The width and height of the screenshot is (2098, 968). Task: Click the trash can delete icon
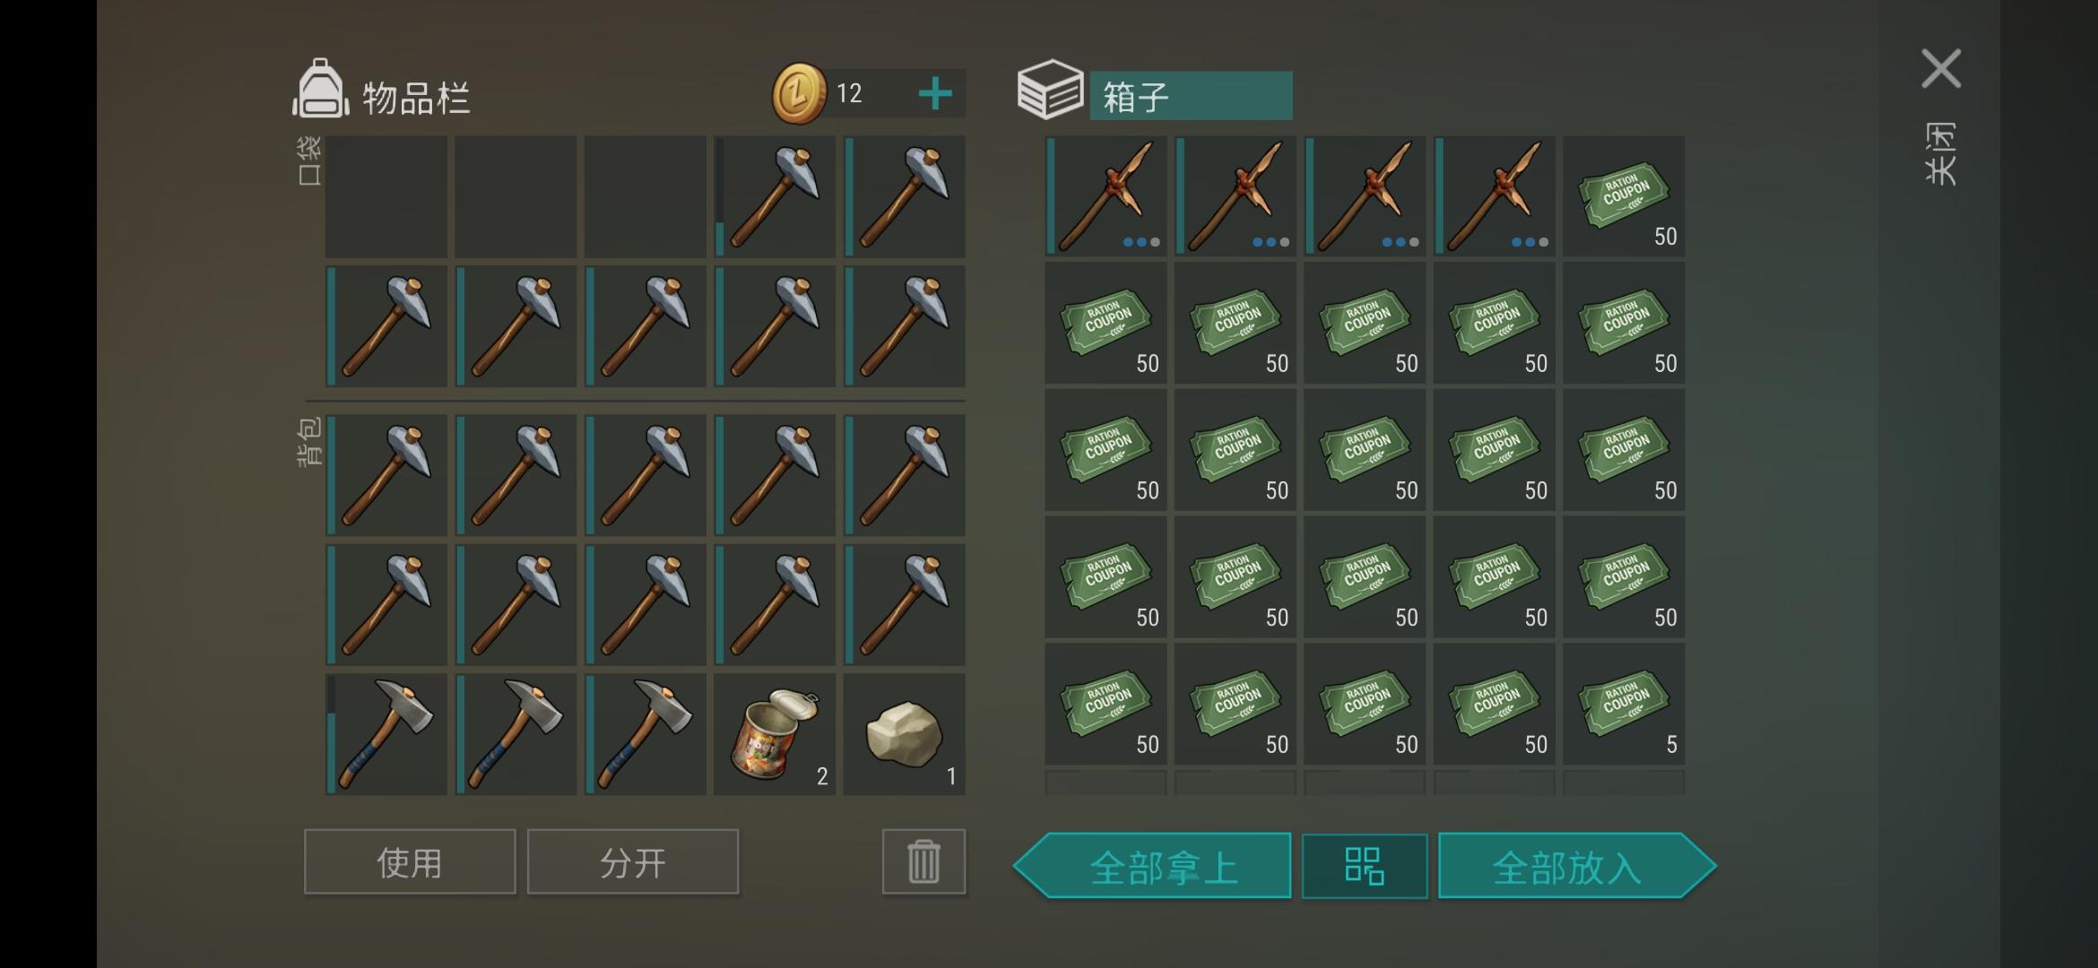click(923, 862)
